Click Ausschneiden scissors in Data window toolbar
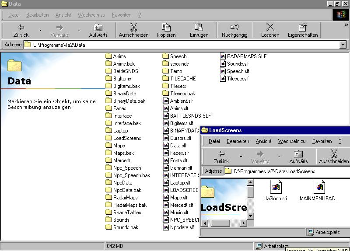Image resolution: width=350 pixels, height=251 pixels. [133, 27]
